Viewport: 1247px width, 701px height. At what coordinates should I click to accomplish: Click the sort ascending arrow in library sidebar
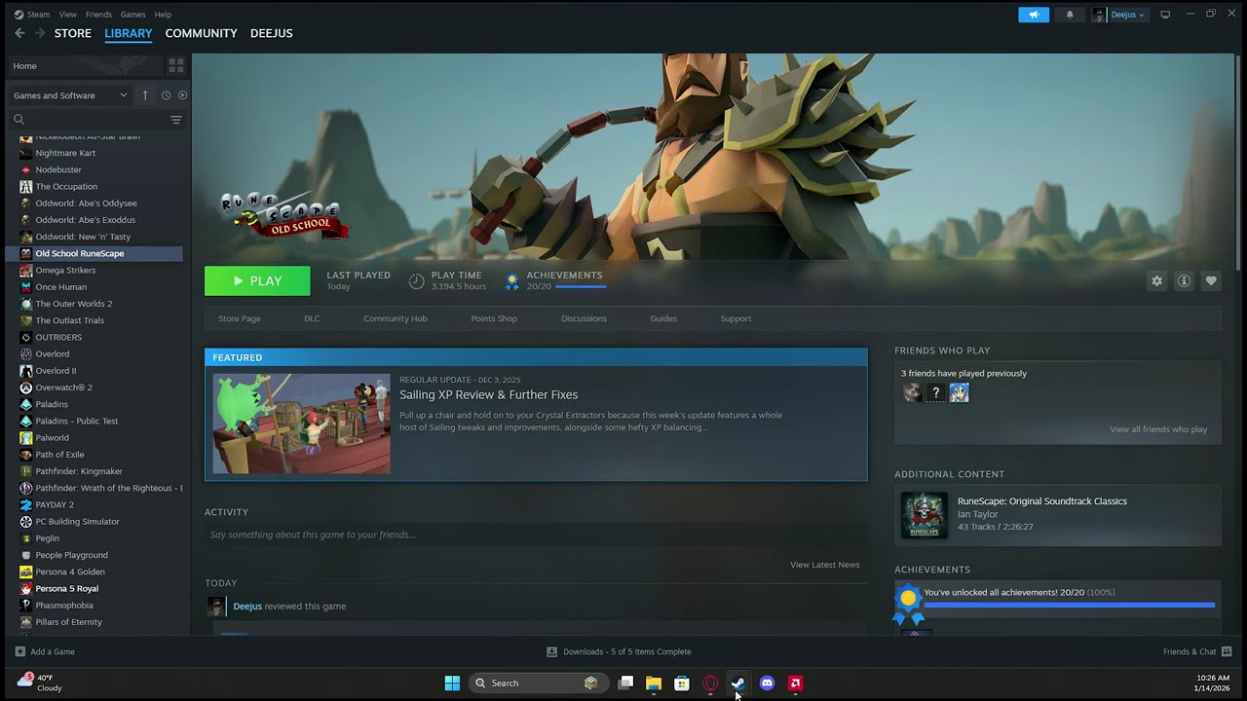click(x=145, y=95)
